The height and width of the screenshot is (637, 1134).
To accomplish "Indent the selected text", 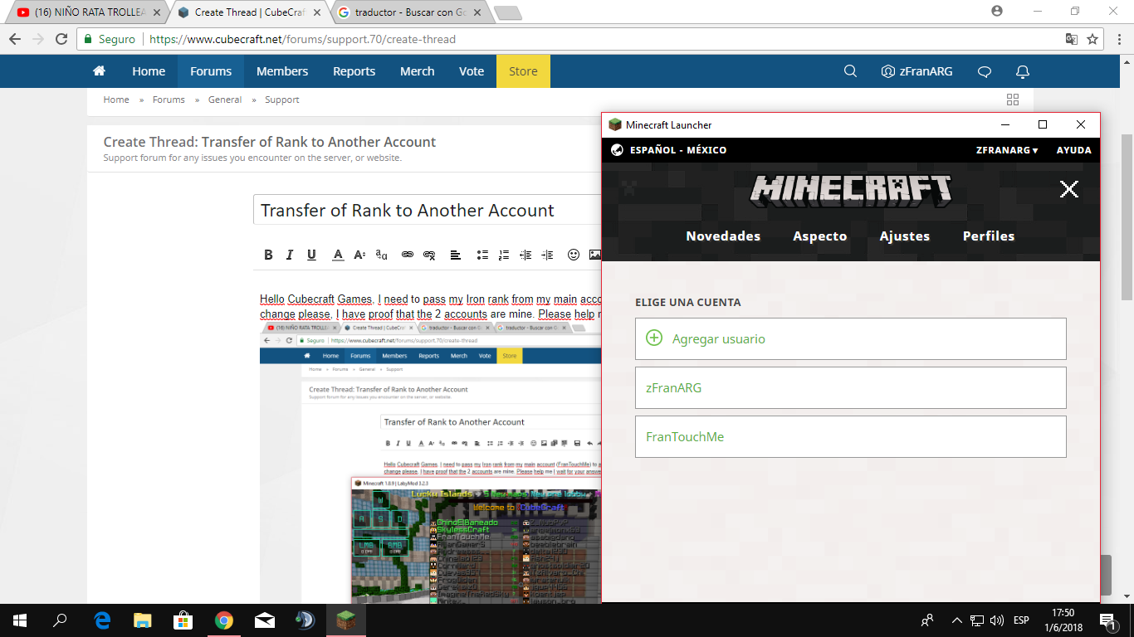I will [x=547, y=255].
